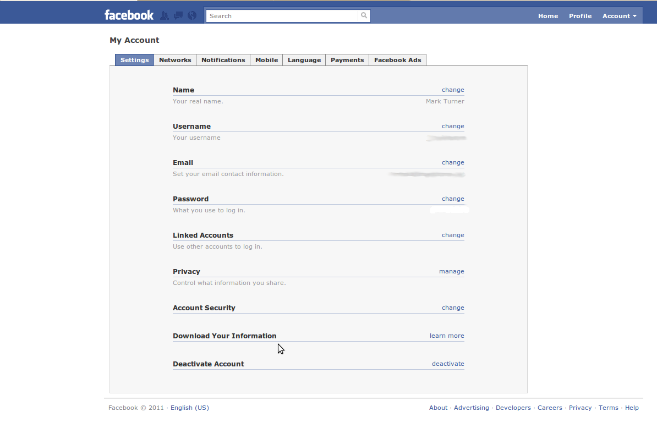Click manage link for Privacy

point(452,271)
